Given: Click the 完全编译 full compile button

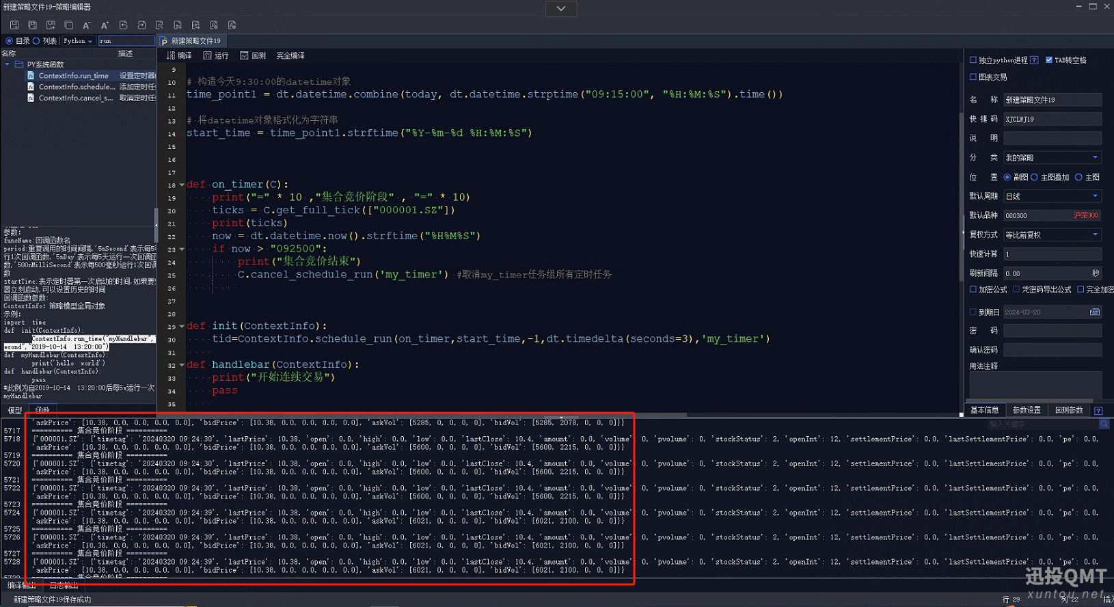Looking at the screenshot, I should (x=290, y=55).
